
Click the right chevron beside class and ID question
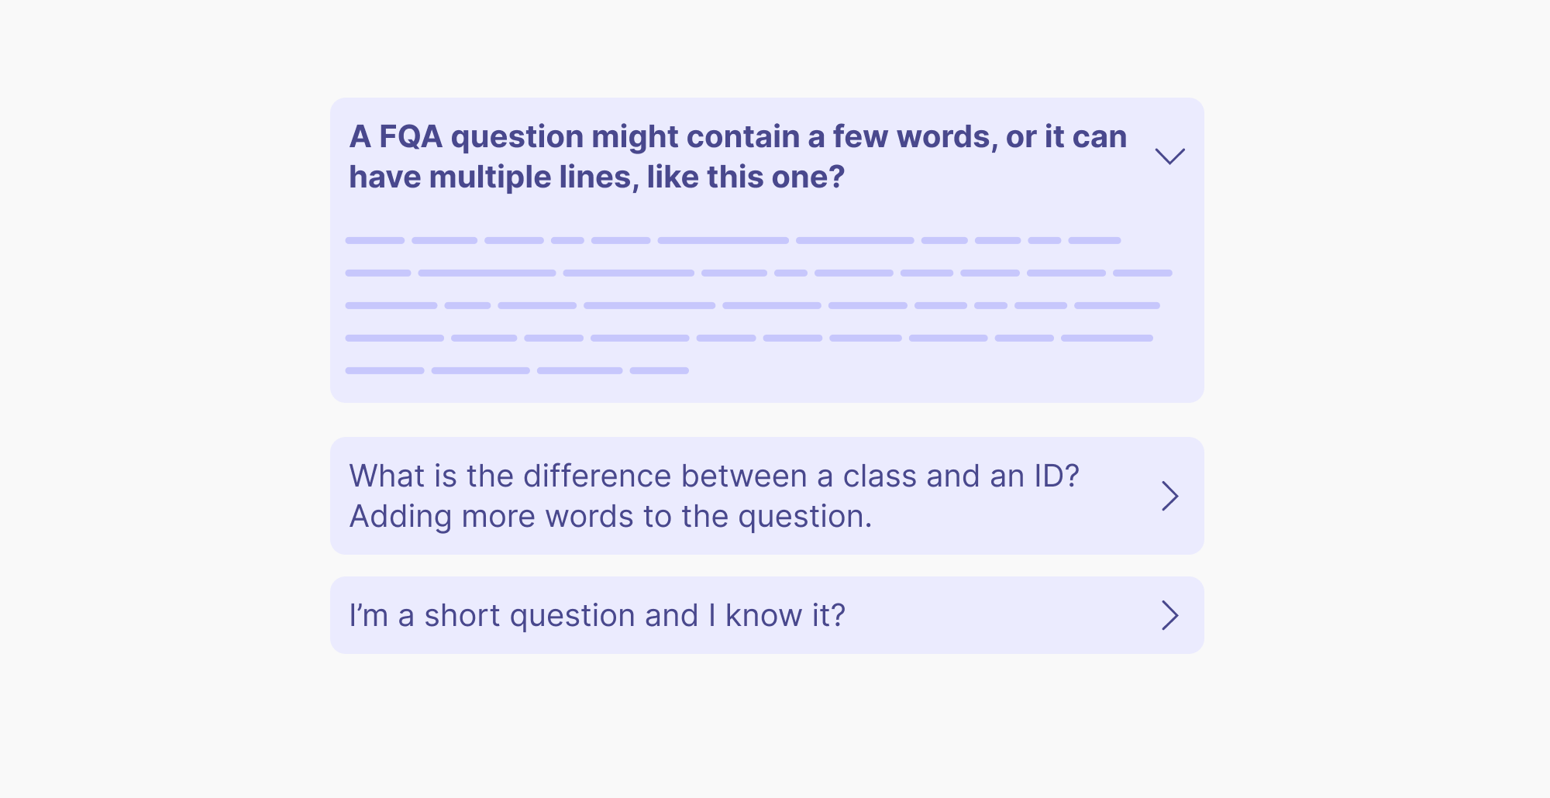(x=1169, y=496)
